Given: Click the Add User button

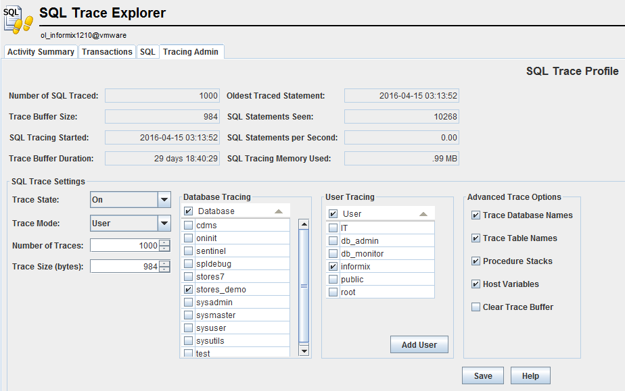Looking at the screenshot, I should [x=419, y=345].
